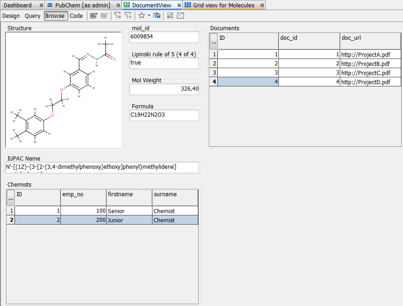403x306 pixels.
Task: Click the mol_id input field
Action: tap(164, 37)
